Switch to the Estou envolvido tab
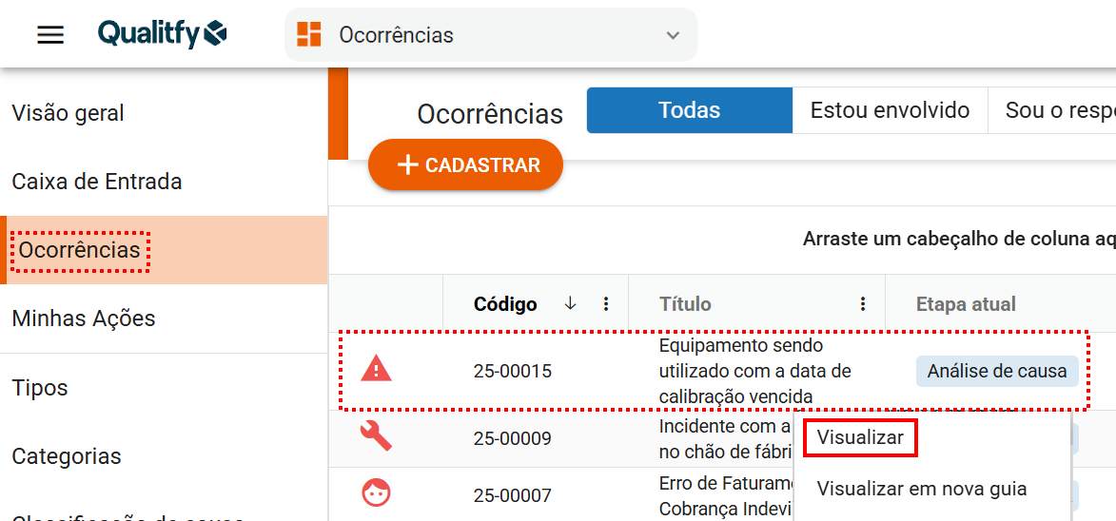The height and width of the screenshot is (521, 1116). (x=890, y=110)
